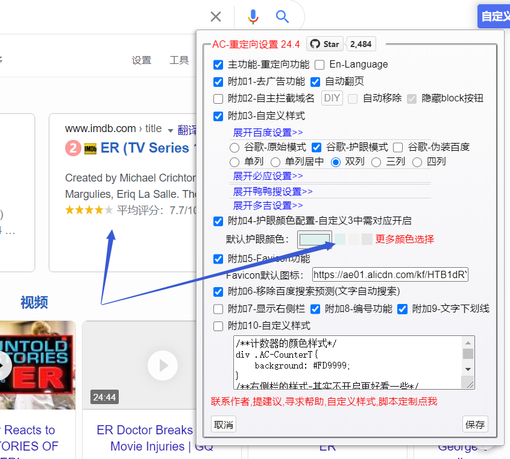Clear the search box with the X icon
The width and height of the screenshot is (510, 459).
pyautogui.click(x=215, y=17)
